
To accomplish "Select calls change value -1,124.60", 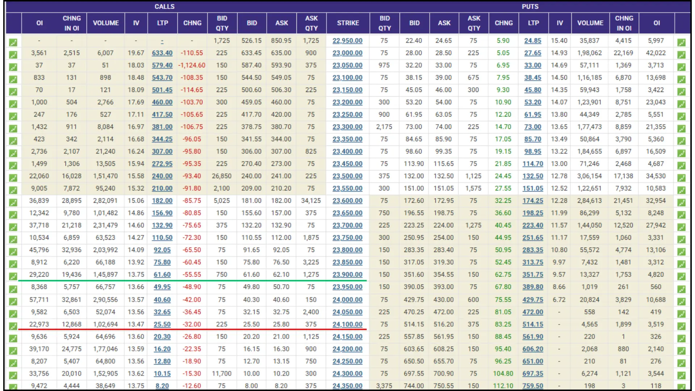I will [x=192, y=65].
